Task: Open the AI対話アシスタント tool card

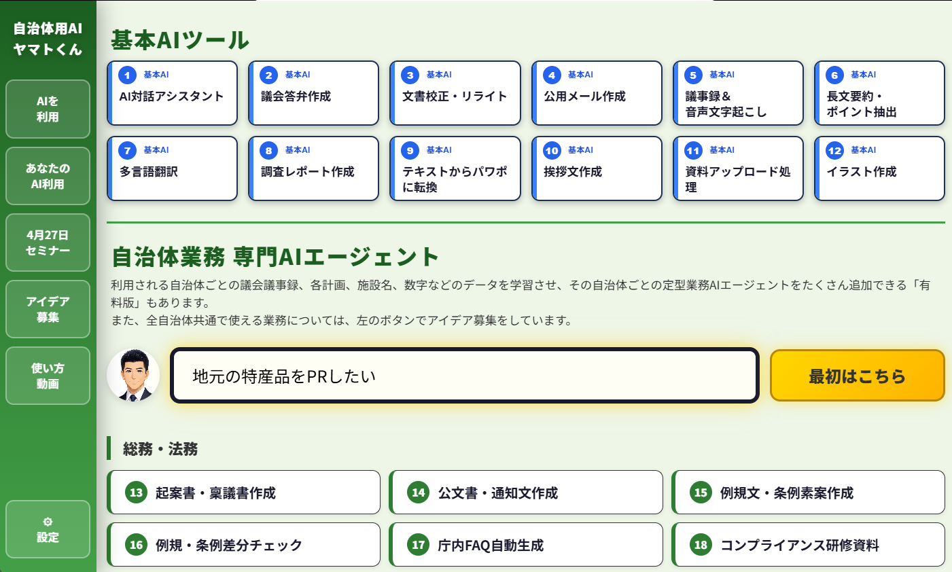Action: (172, 94)
